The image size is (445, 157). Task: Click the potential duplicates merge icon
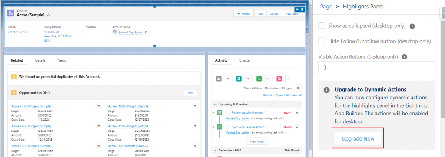13,77
